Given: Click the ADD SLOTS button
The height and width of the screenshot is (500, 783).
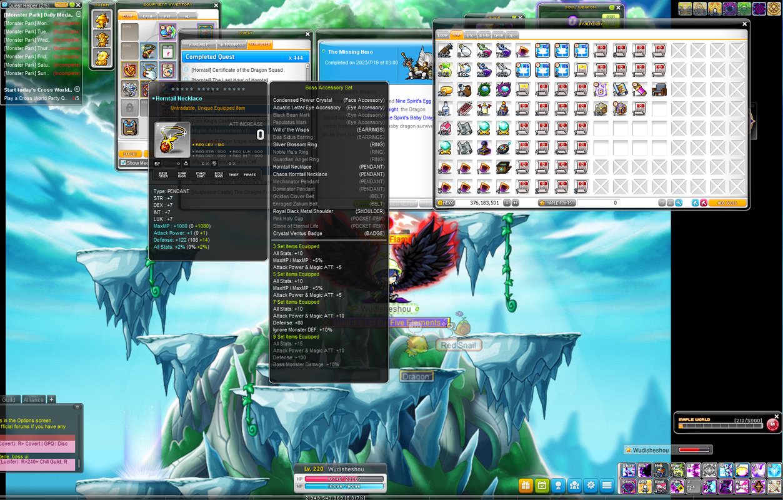Looking at the screenshot, I should (727, 202).
